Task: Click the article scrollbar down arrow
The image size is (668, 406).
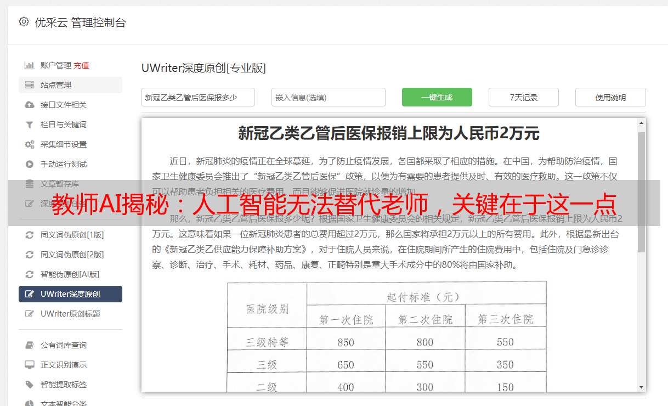Action: (641, 387)
